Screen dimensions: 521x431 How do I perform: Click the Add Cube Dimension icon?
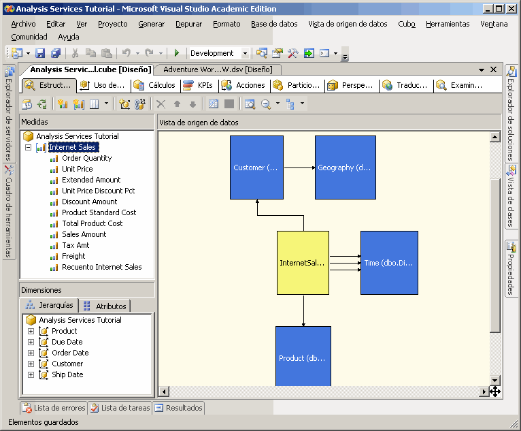pyautogui.click(x=124, y=104)
